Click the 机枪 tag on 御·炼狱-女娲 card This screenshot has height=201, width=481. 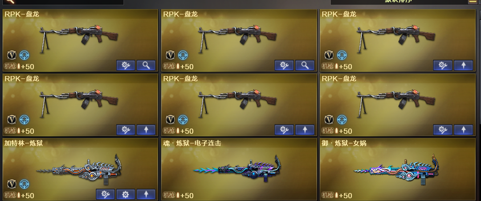click(x=327, y=195)
